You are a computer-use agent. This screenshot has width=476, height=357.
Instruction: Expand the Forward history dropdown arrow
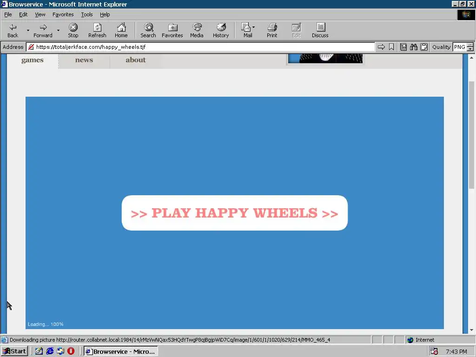[58, 30]
